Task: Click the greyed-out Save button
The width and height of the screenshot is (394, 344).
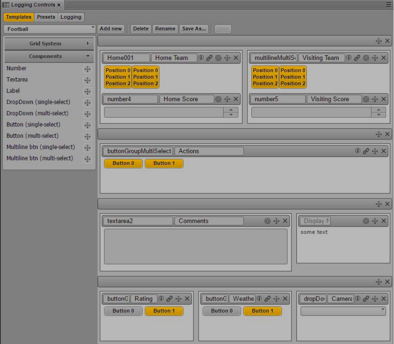Action: pos(223,29)
